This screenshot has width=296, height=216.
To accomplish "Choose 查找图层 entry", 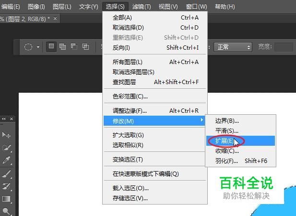I will pyautogui.click(x=155, y=82).
